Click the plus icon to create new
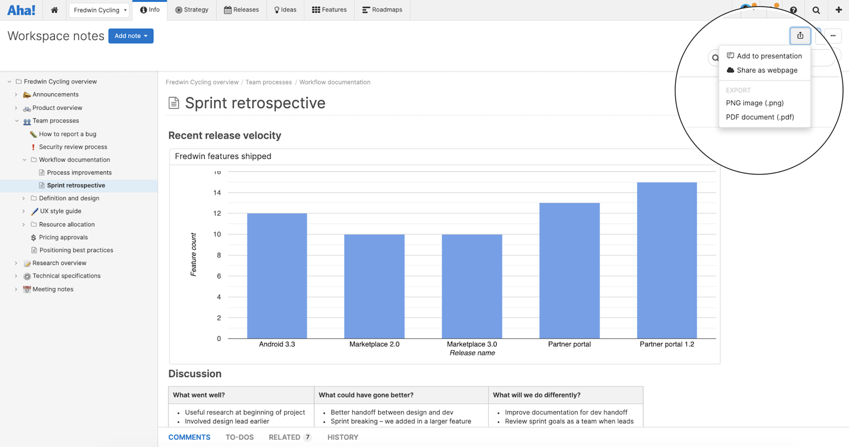The width and height of the screenshot is (849, 447). click(x=839, y=10)
